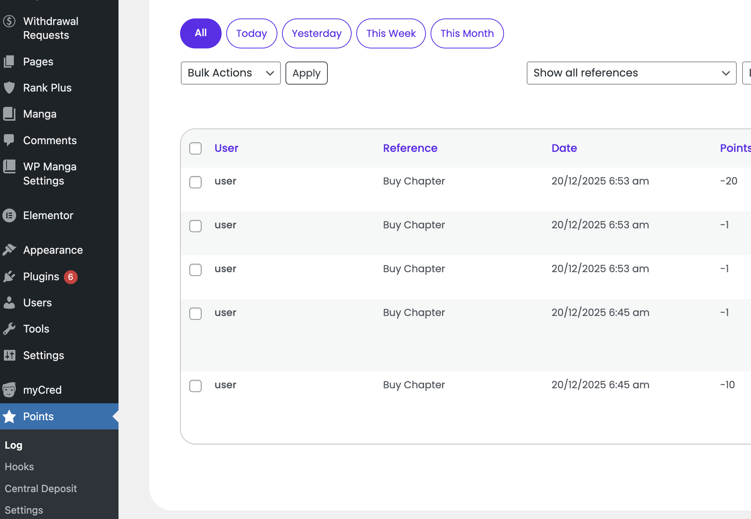Switch to the Yesterday filter tab
This screenshot has height=519, width=751.
click(316, 33)
